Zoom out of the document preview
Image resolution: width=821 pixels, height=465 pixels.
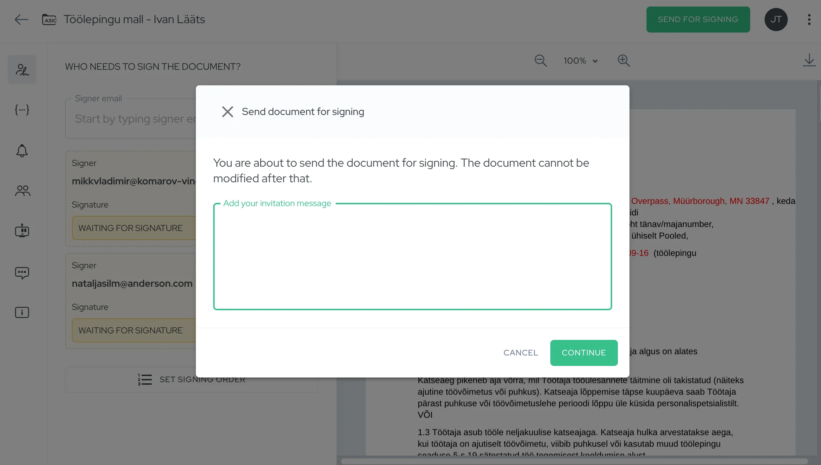tap(540, 60)
